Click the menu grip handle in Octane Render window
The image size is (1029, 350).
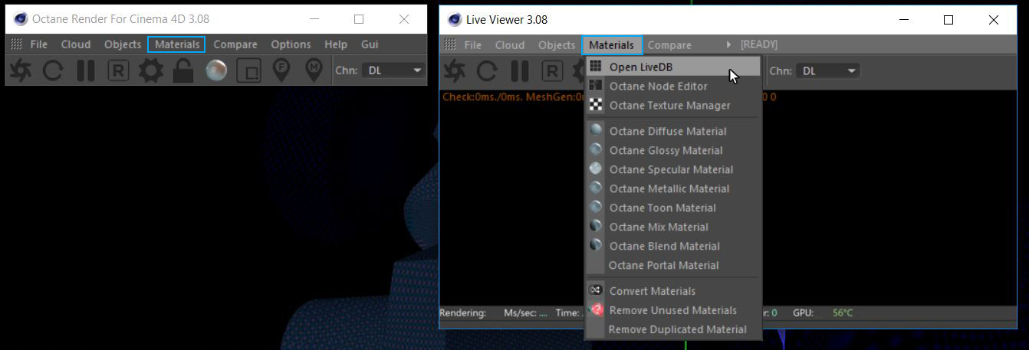pyautogui.click(x=16, y=44)
